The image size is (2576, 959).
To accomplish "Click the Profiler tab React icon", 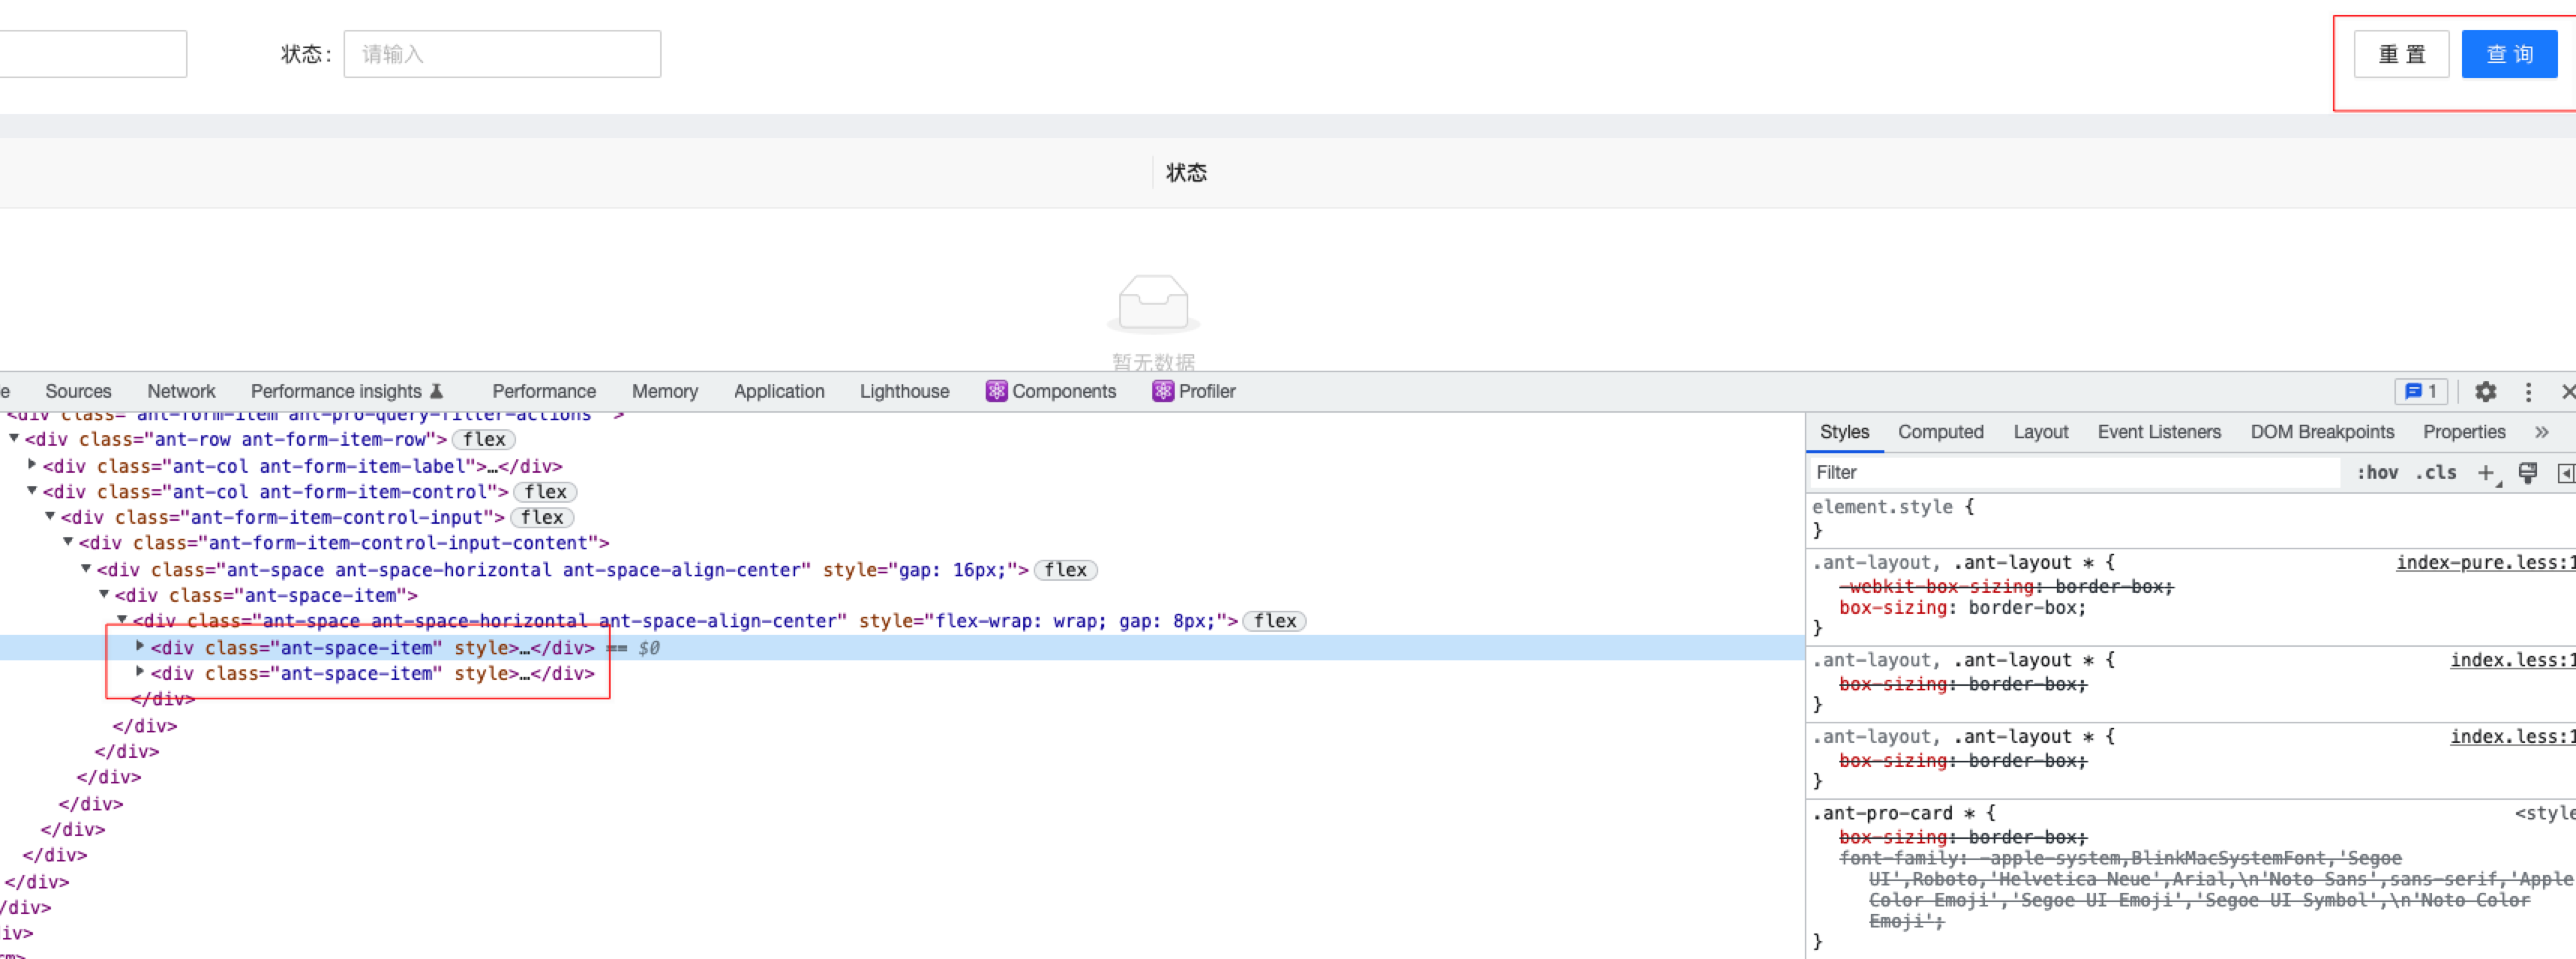I will coord(1162,391).
